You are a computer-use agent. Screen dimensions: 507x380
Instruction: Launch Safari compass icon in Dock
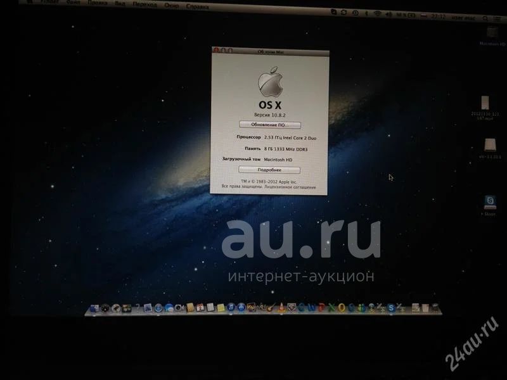[158, 308]
